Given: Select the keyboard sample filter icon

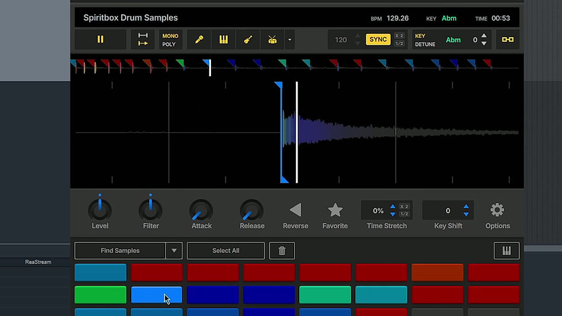Looking at the screenshot, I should pos(224,40).
